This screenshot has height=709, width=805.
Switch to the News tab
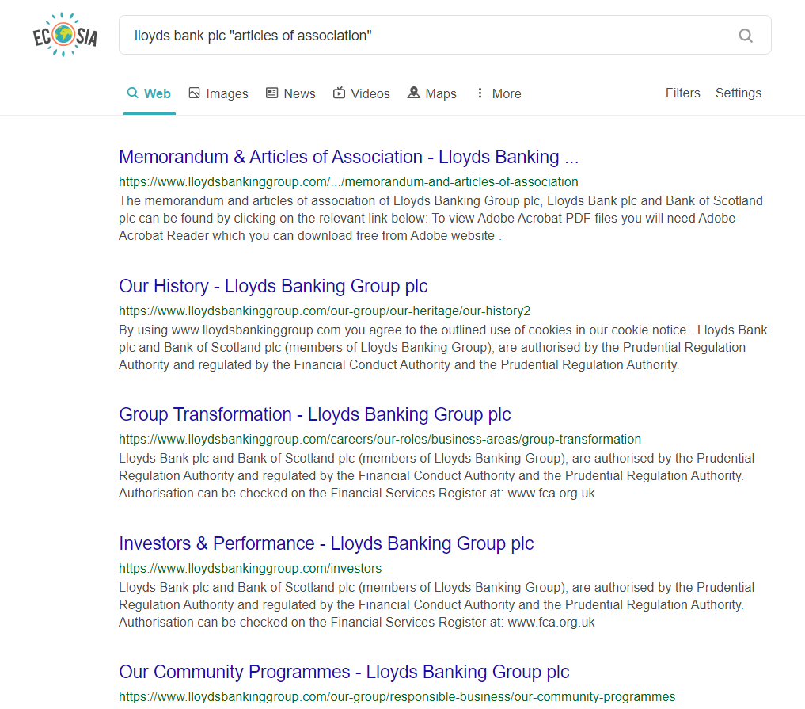pyautogui.click(x=290, y=93)
